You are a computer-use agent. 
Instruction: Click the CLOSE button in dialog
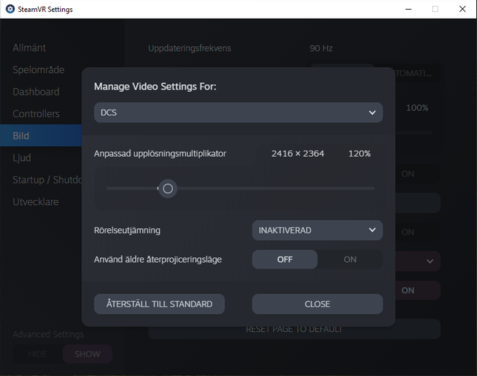(318, 304)
